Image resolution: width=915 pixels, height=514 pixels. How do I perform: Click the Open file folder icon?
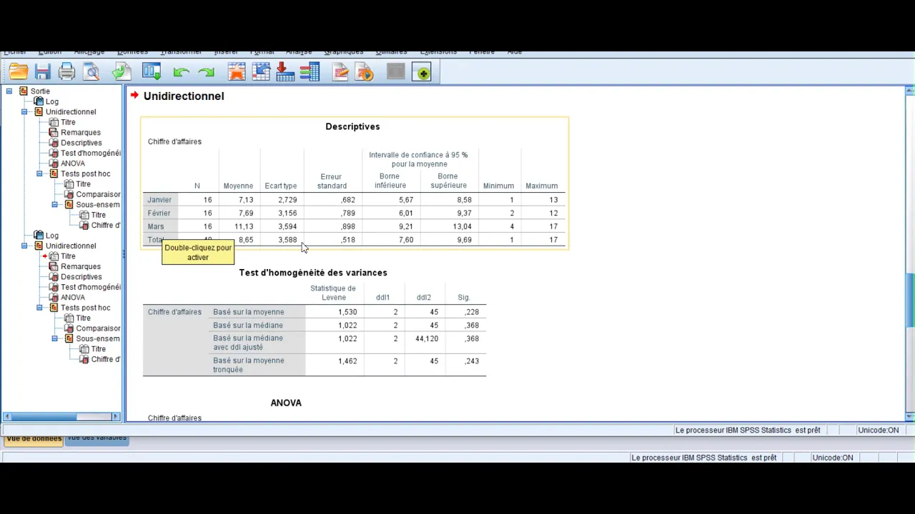tap(19, 71)
